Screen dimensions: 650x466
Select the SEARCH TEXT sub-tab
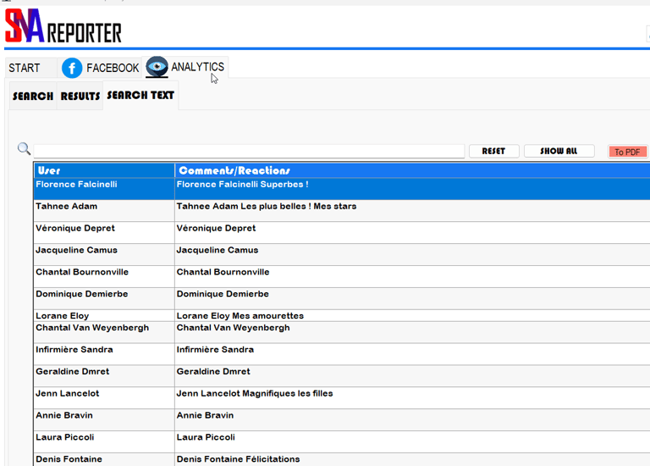[140, 96]
